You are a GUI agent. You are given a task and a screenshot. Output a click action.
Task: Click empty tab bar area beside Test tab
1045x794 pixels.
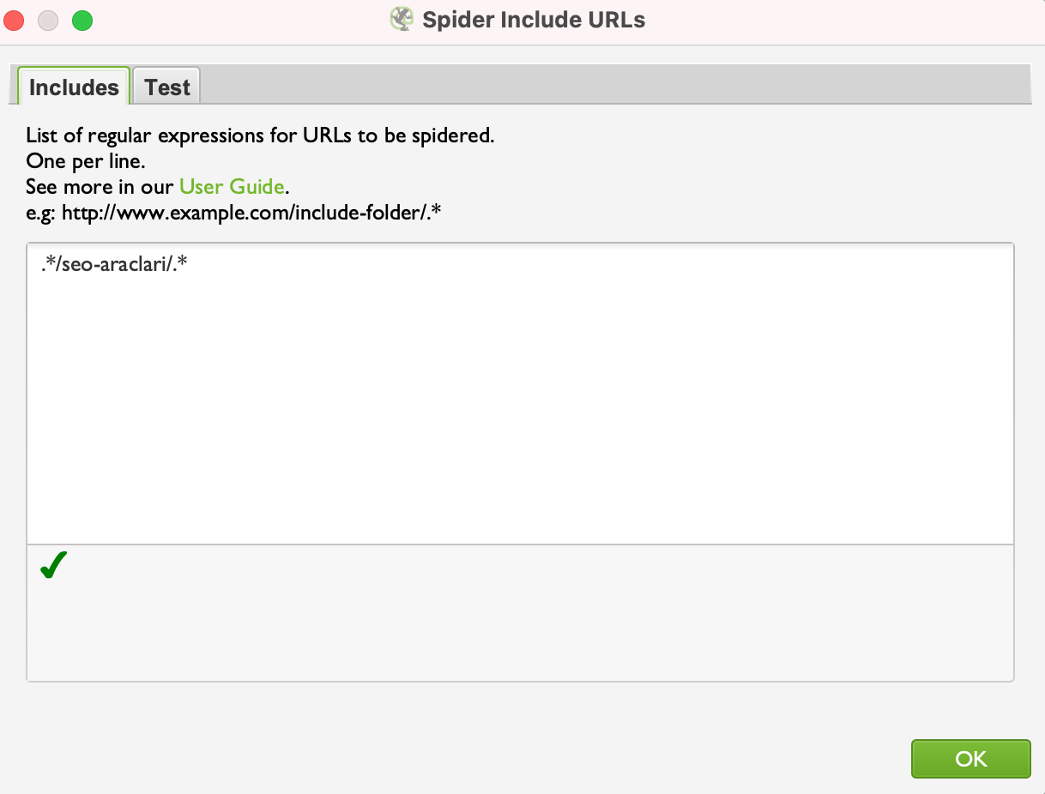[616, 86]
